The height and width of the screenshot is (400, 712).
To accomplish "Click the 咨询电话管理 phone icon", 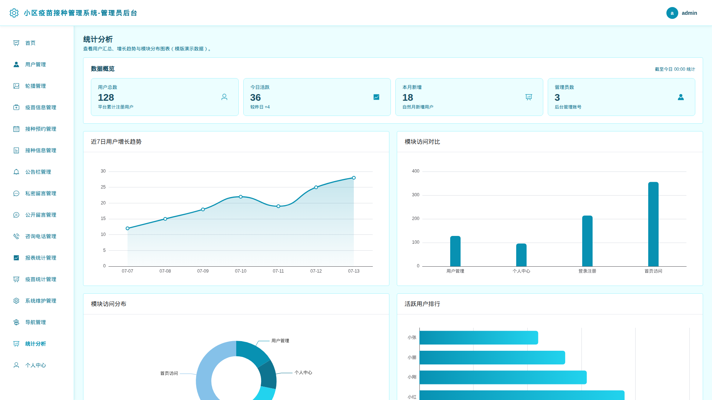I will click(x=16, y=236).
